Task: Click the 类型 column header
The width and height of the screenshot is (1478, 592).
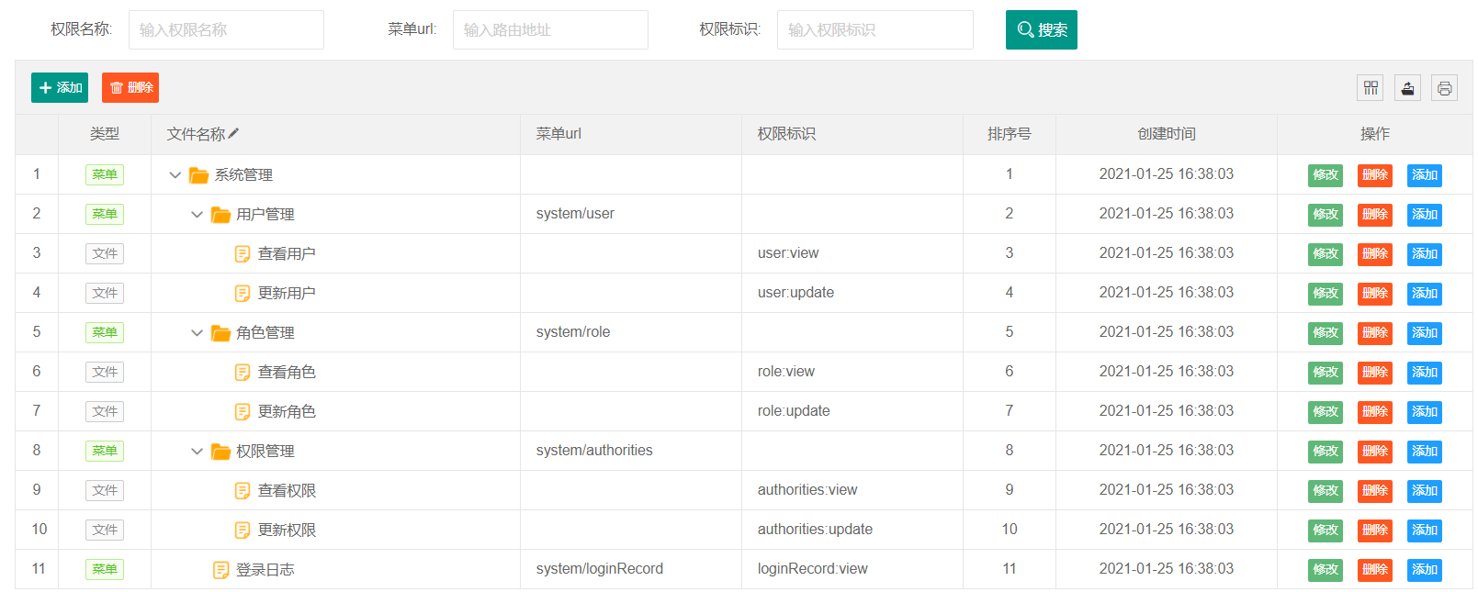Action: point(105,134)
